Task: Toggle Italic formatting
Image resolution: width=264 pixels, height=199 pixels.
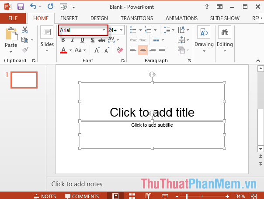Action: click(x=73, y=40)
